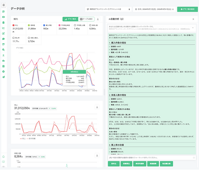Click the heading 2. 来客人数の増加
Screen dimensions: 199x170
point(118,95)
